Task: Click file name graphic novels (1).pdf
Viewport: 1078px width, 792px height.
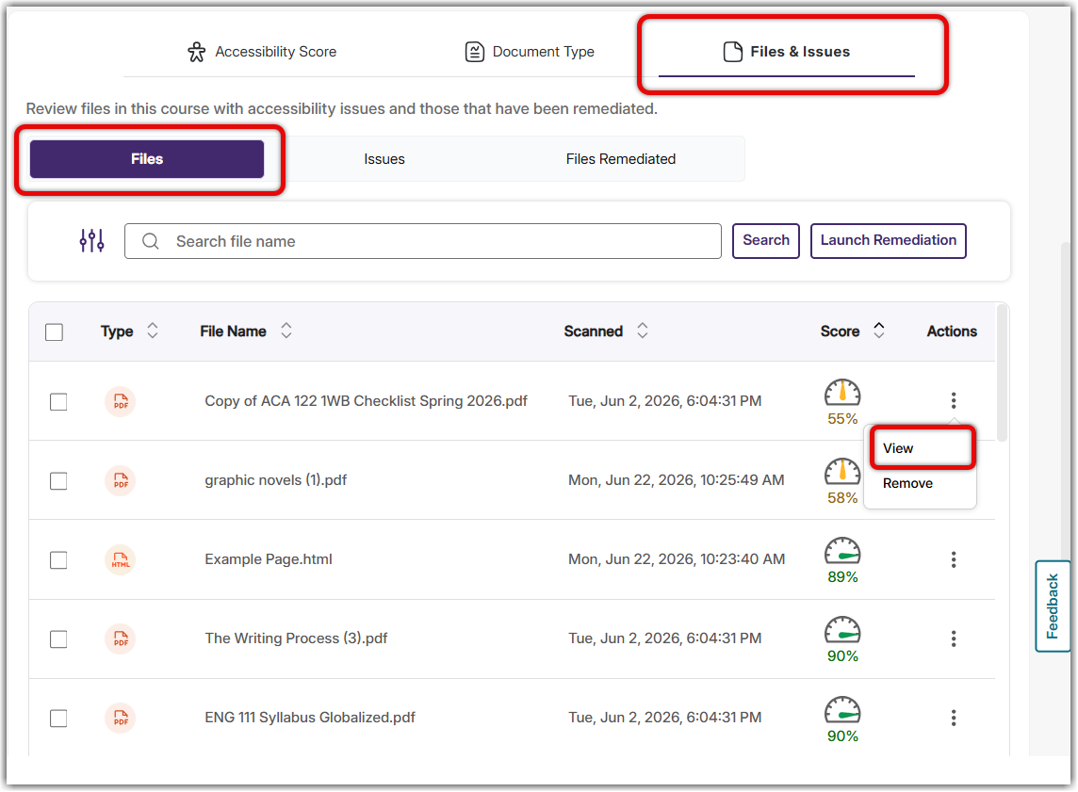Action: pos(276,480)
